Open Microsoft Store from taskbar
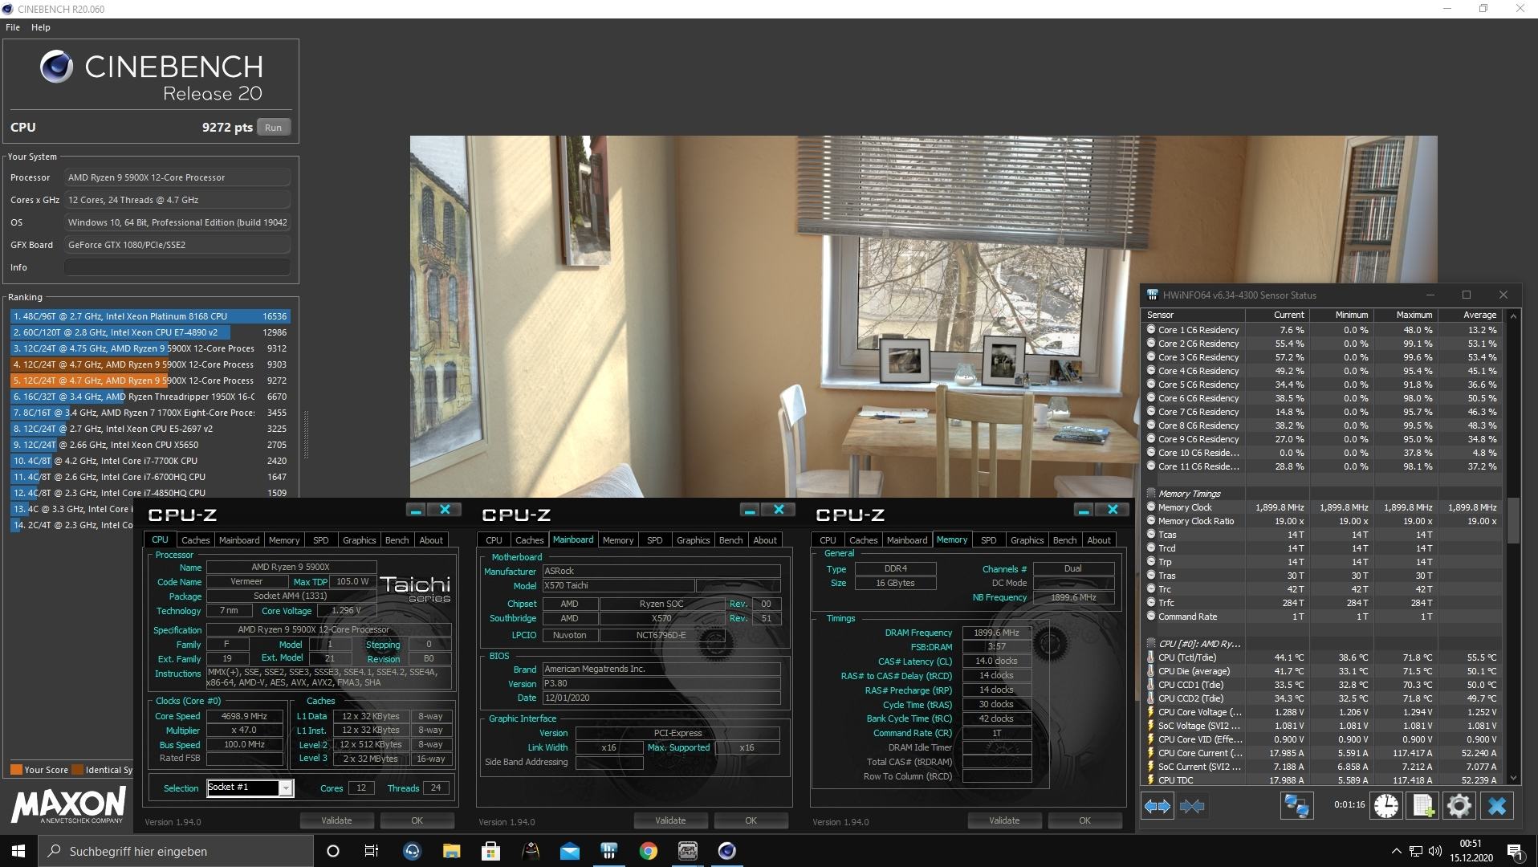This screenshot has height=867, width=1538. 490,851
